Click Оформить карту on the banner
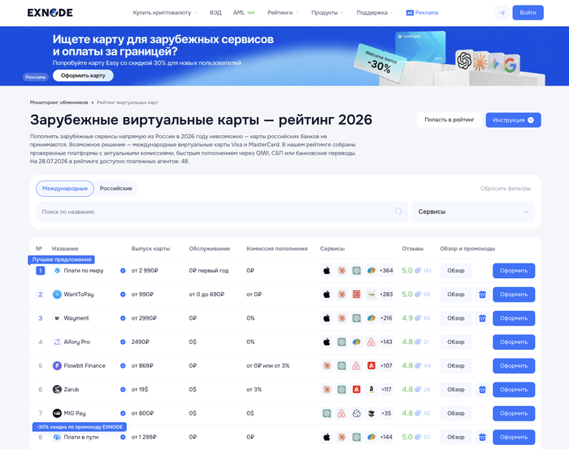 tap(83, 76)
